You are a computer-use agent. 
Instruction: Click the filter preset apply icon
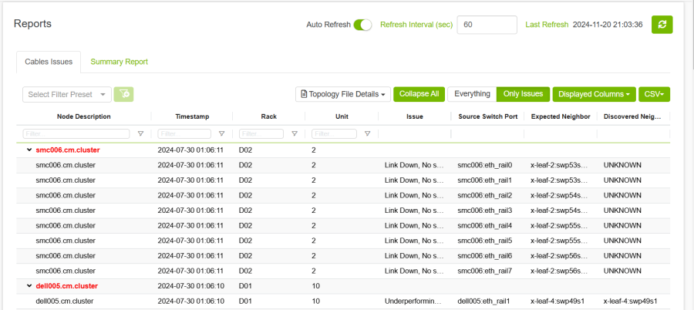(x=123, y=94)
